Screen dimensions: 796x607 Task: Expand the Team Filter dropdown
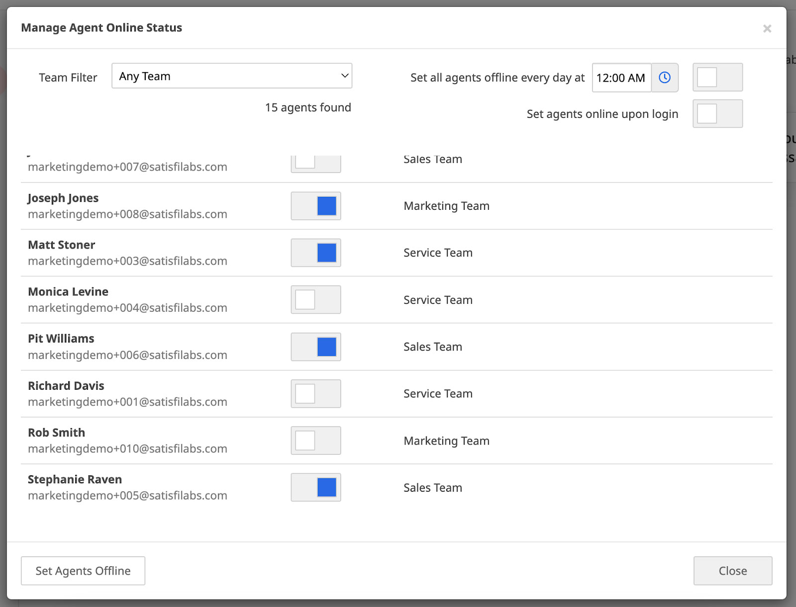232,76
